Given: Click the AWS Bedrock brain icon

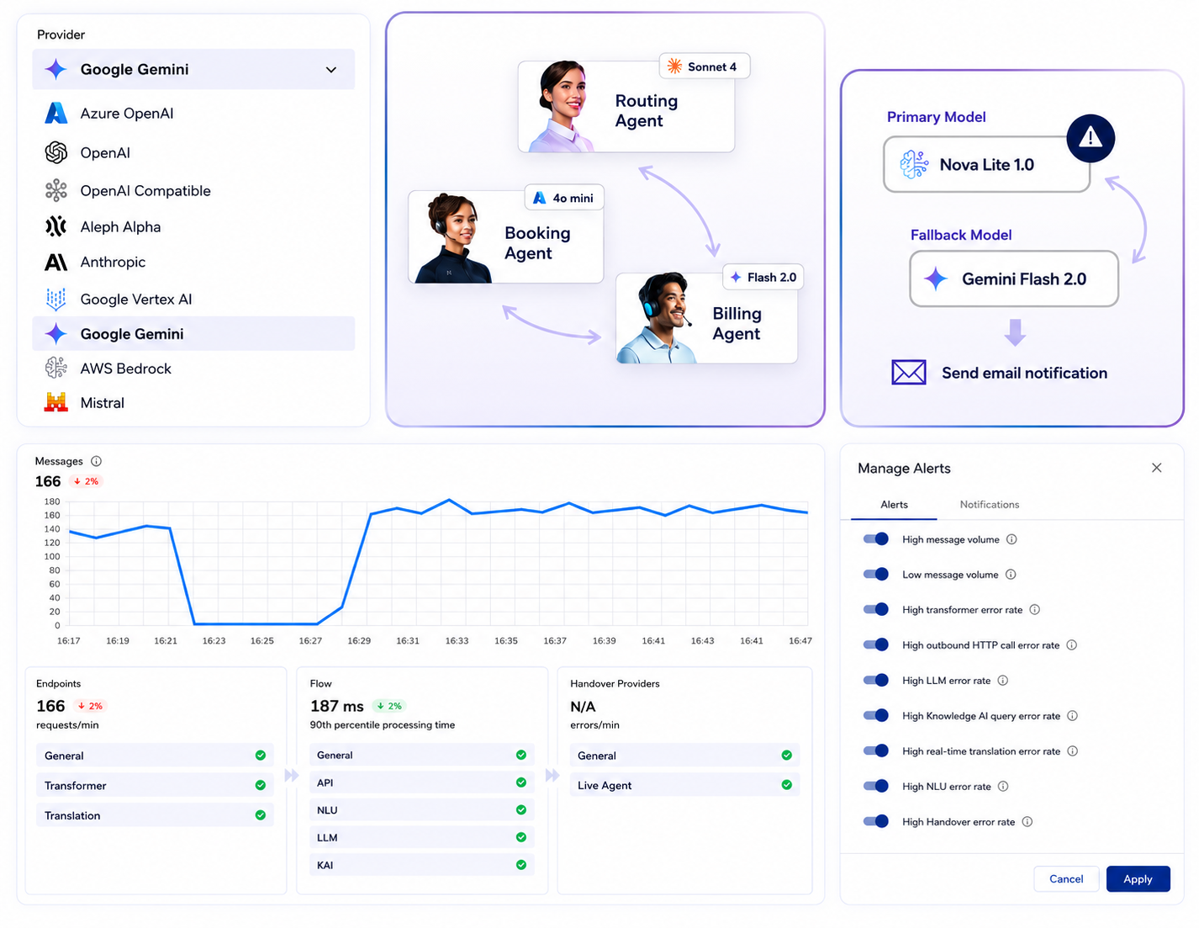Looking at the screenshot, I should (56, 368).
